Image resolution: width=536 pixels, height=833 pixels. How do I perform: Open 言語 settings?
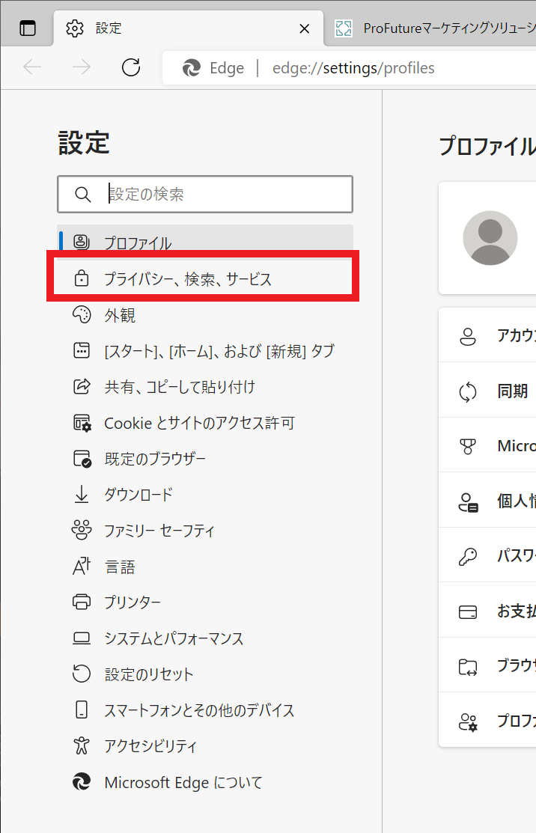tap(205, 567)
